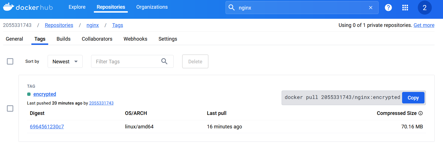Clear the nginx search with the X icon
The height and width of the screenshot is (155, 443).
(x=371, y=8)
